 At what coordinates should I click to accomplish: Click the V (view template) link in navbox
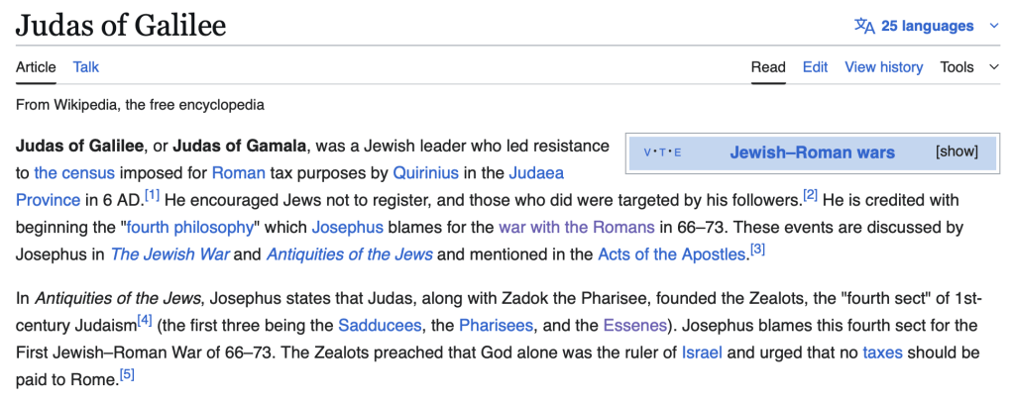[x=648, y=152]
